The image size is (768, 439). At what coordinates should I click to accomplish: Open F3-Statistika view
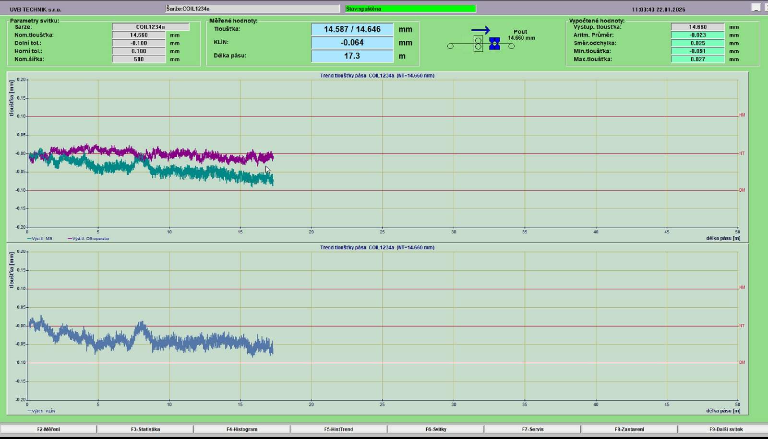(x=145, y=429)
